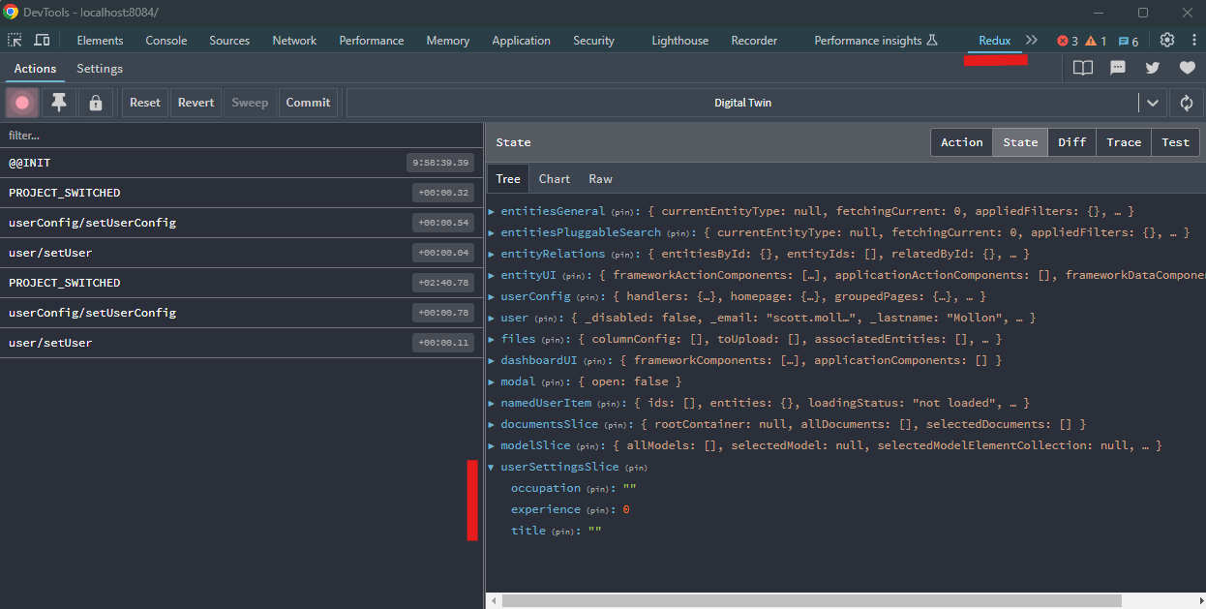1206x609 pixels.
Task: Click the blue issues count badge
Action: click(1128, 41)
